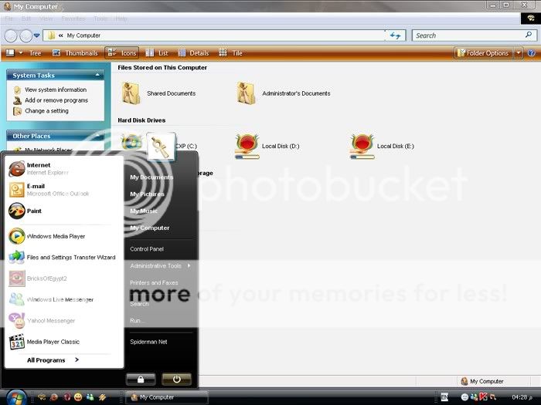The width and height of the screenshot is (541, 405).
Task: Click the clock showing 04:28
Action: click(x=522, y=397)
